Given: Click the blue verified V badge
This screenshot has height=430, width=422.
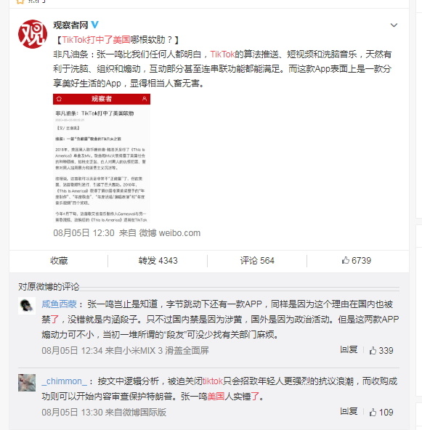Looking at the screenshot, I should [94, 25].
